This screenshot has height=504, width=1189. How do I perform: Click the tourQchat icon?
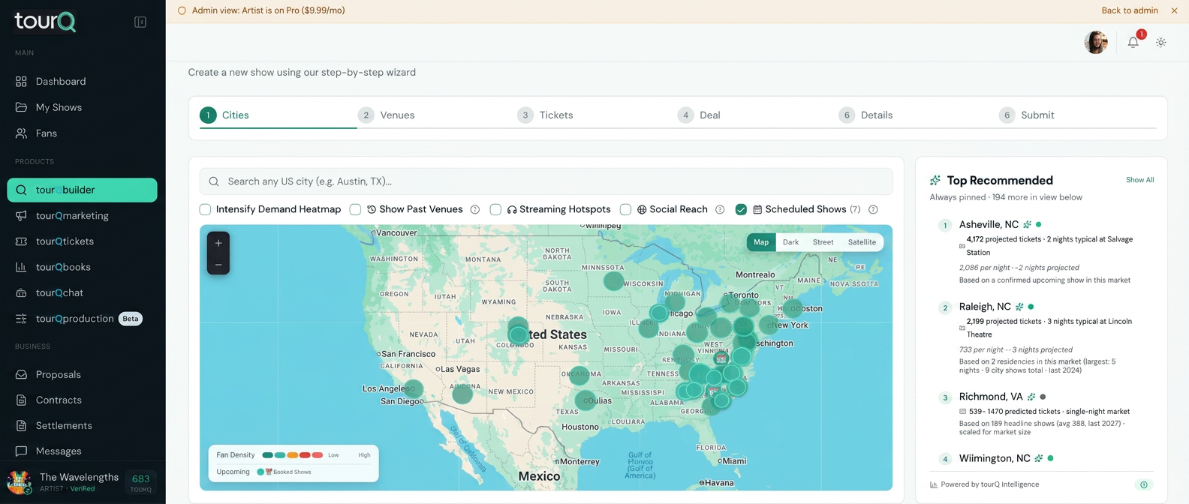pos(21,292)
